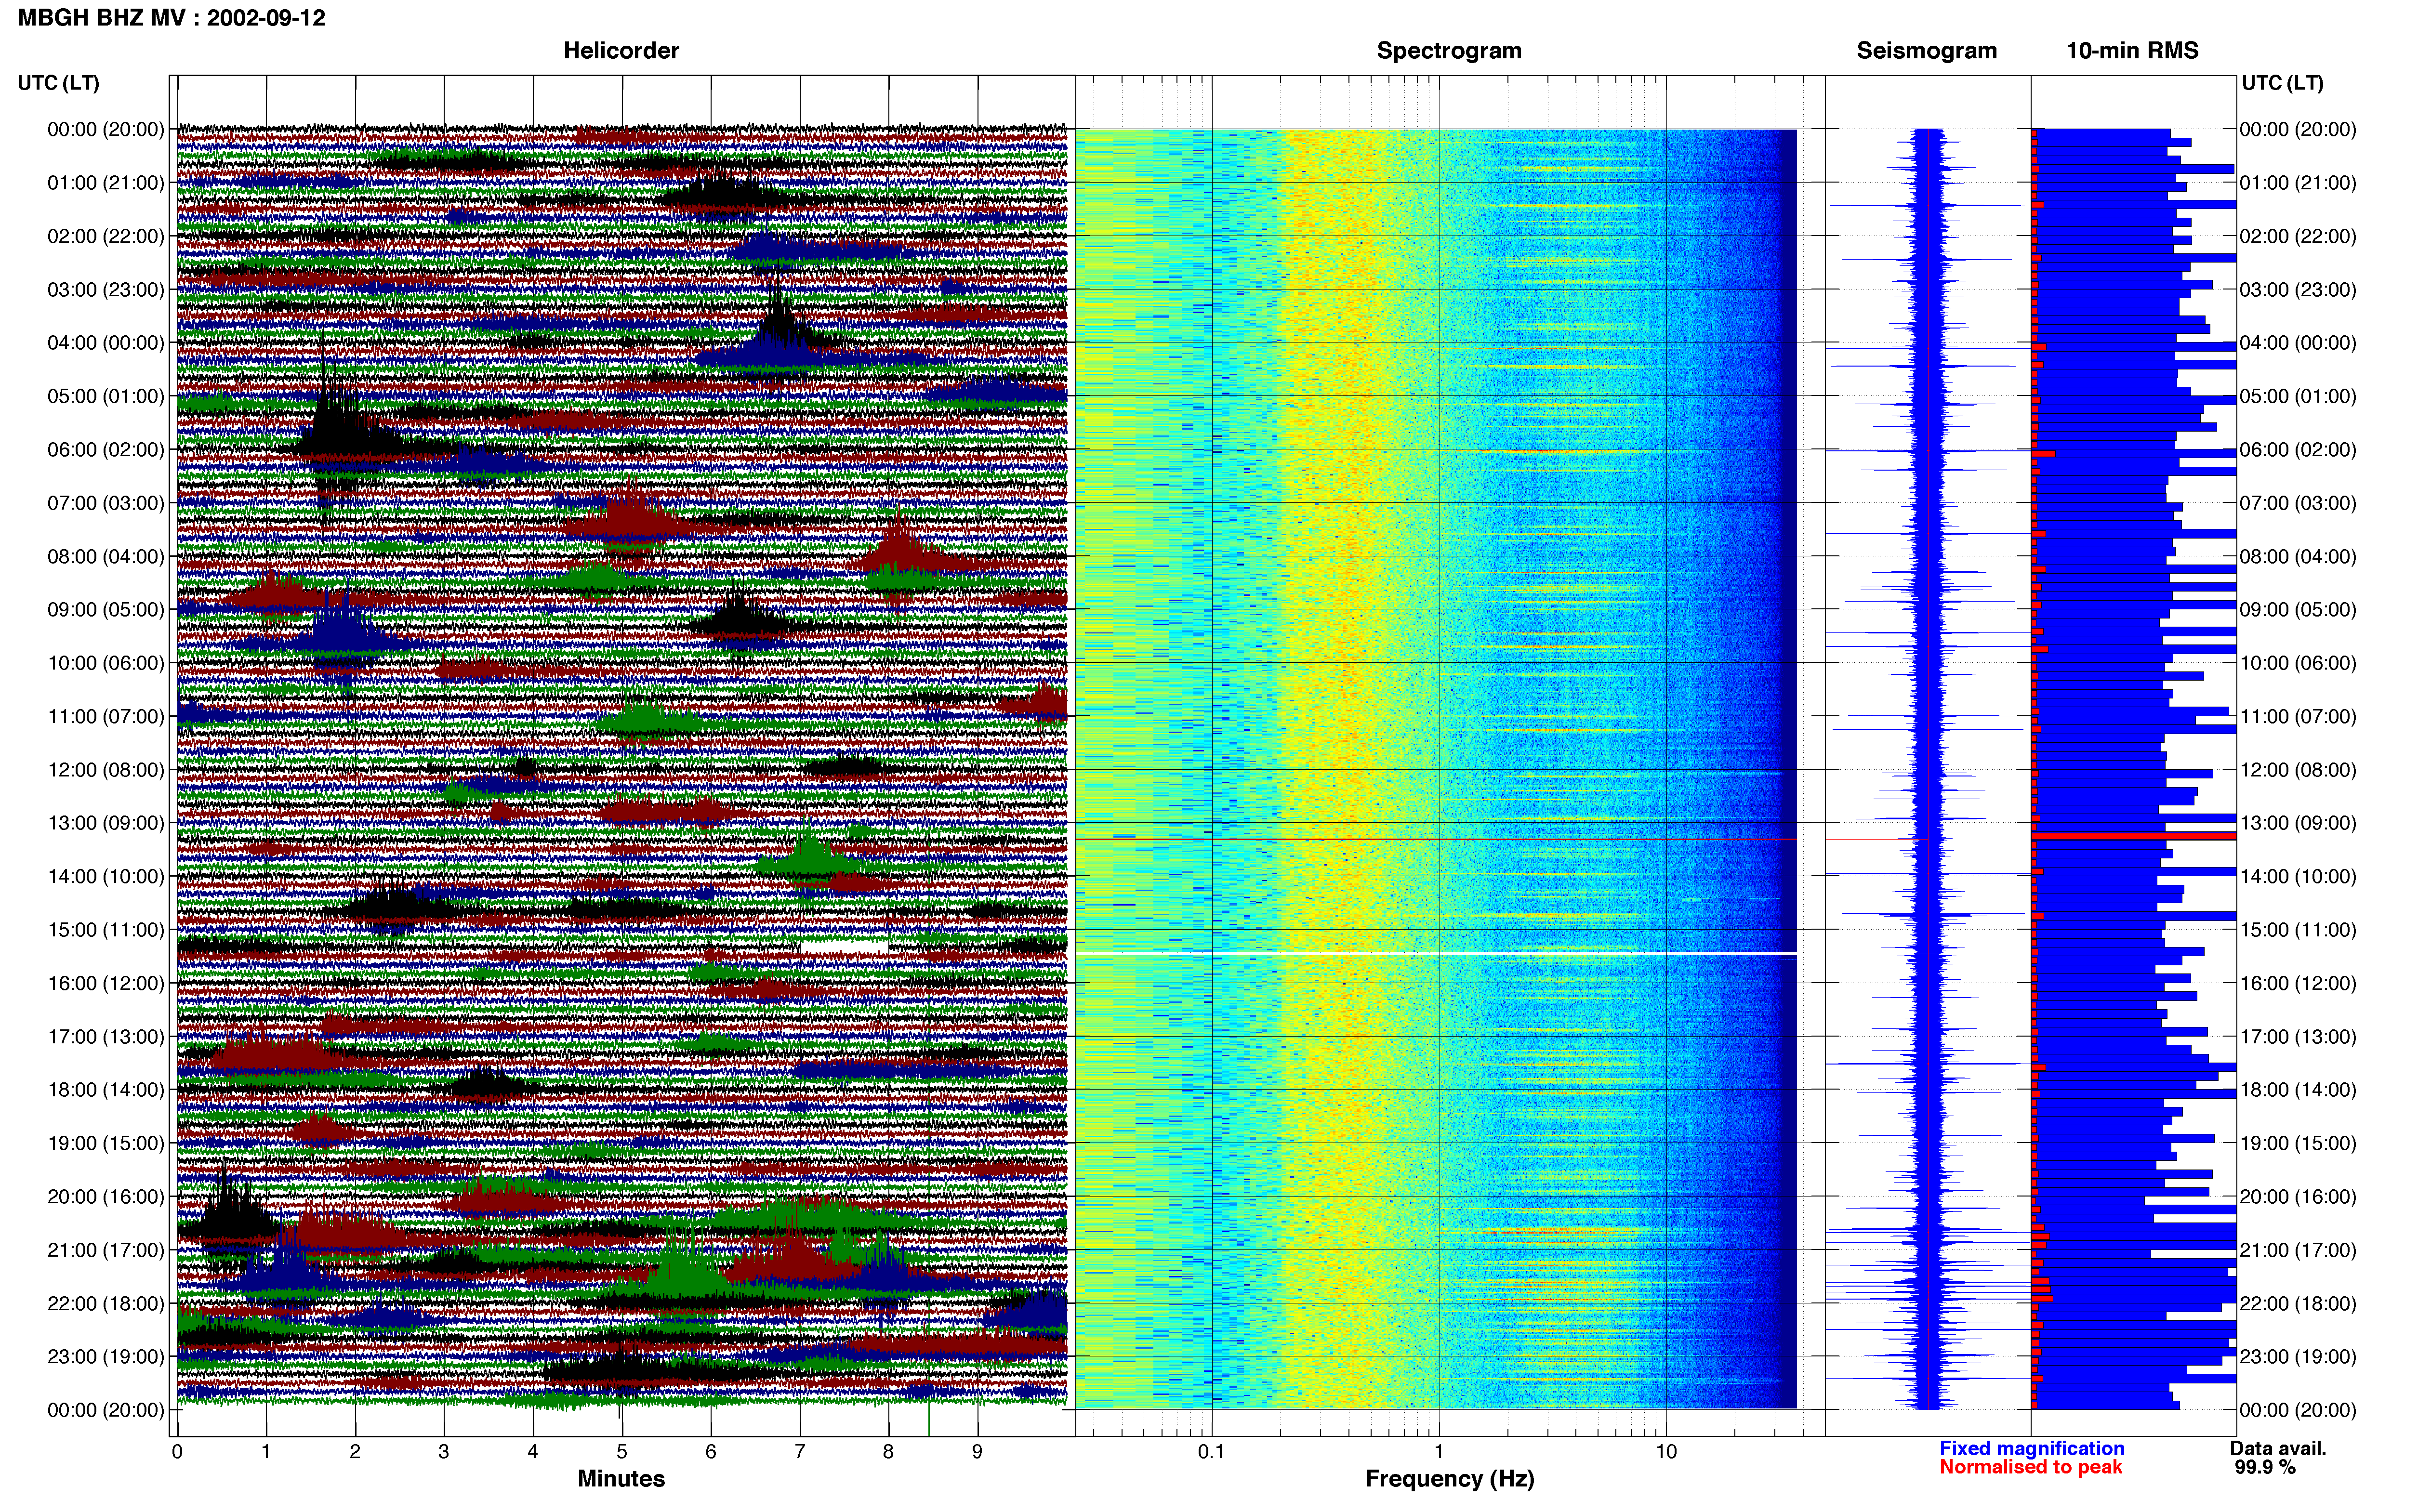The height and width of the screenshot is (1512, 2418).
Task: Click the '10' frequency axis tick label
Action: point(1666,1451)
